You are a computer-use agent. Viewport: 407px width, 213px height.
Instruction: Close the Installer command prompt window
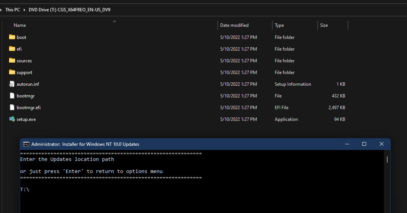click(382, 144)
